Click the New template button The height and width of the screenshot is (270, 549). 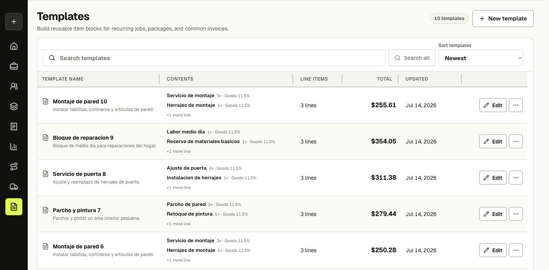pos(503,19)
